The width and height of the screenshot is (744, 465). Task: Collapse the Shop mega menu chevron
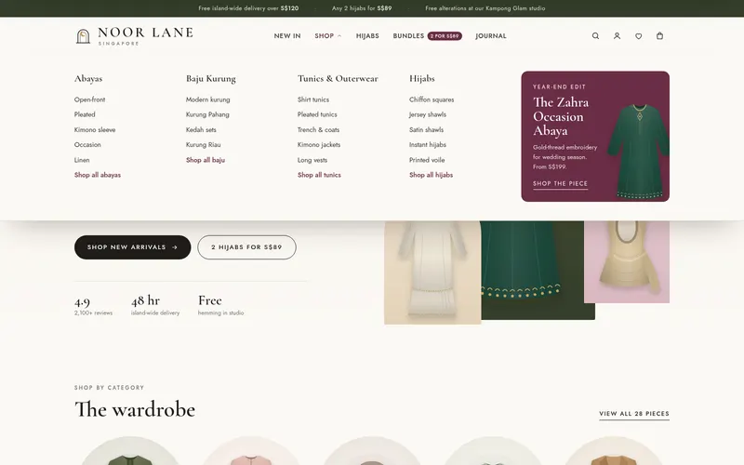[339, 36]
